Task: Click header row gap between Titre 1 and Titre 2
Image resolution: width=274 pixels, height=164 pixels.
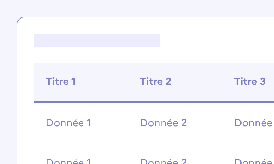Action: click(108, 82)
